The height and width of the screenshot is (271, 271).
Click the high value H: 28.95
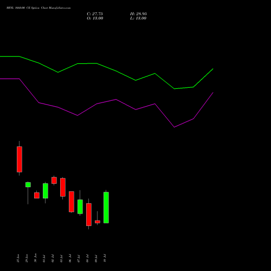point(138,14)
